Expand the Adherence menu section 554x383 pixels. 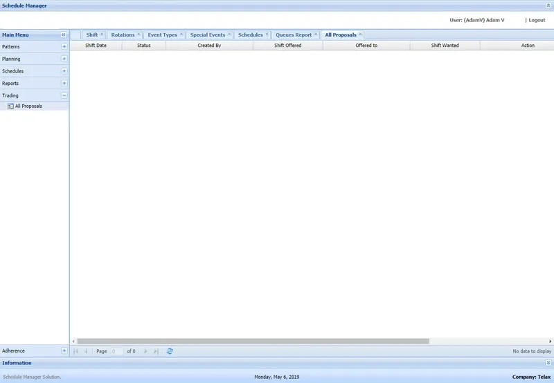click(x=64, y=351)
